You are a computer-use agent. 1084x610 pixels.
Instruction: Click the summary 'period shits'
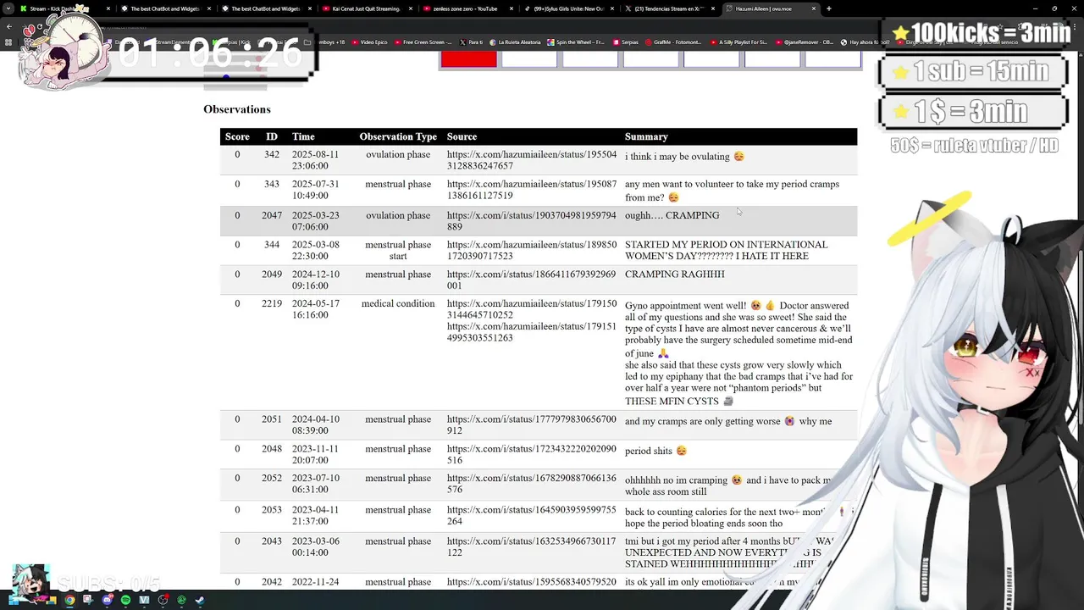tap(655, 451)
